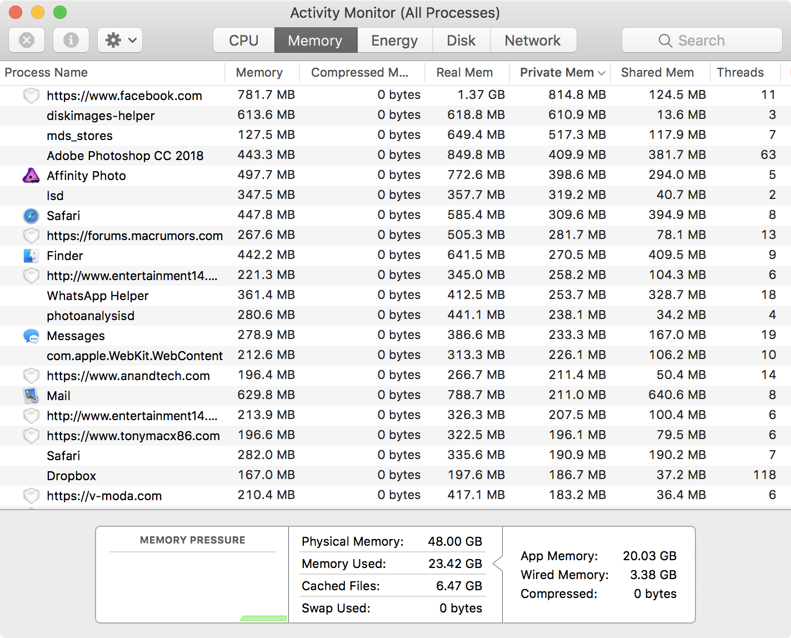The width and height of the screenshot is (791, 638).
Task: Select the lsd process row
Action: [x=395, y=196]
